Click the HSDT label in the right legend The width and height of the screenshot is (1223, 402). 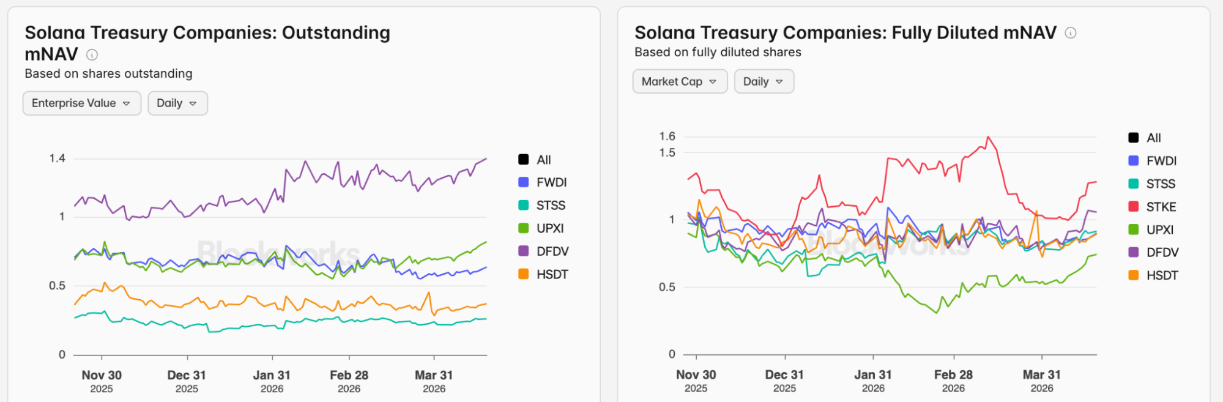pyautogui.click(x=1162, y=275)
